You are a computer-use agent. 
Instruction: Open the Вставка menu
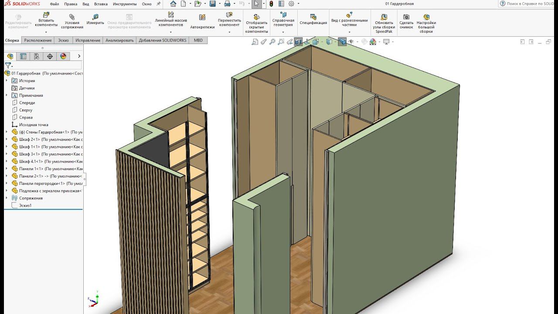[x=101, y=4]
